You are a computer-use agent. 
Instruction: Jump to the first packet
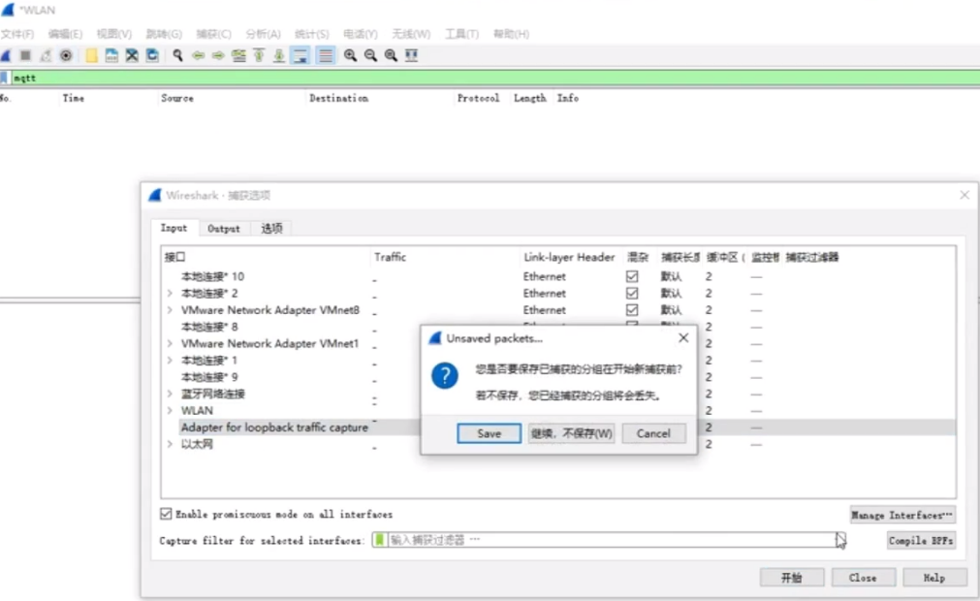(x=259, y=55)
